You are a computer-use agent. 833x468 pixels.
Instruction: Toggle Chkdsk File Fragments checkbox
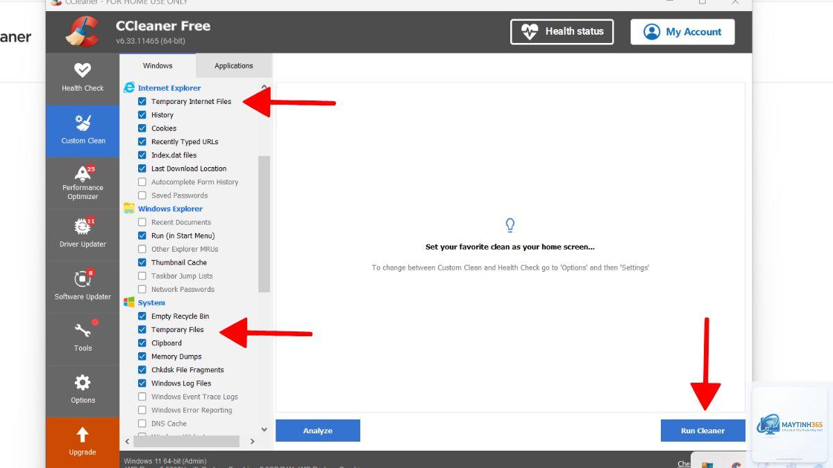point(142,370)
